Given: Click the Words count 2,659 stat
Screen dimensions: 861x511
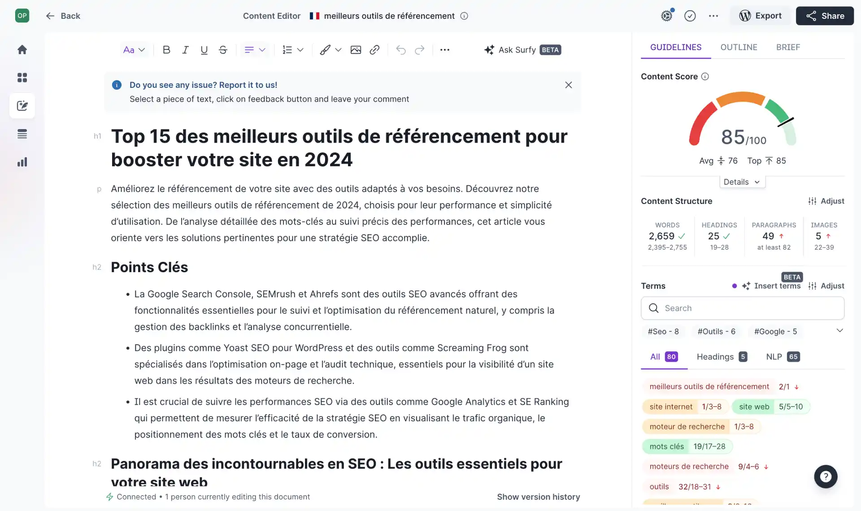Looking at the screenshot, I should tap(667, 236).
